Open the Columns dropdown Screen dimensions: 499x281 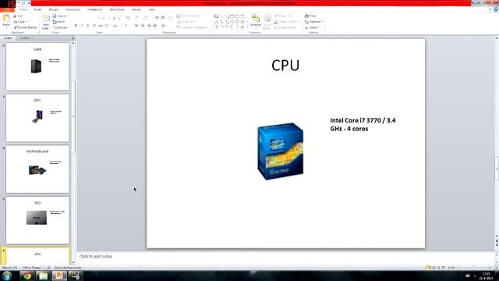pyautogui.click(x=164, y=26)
